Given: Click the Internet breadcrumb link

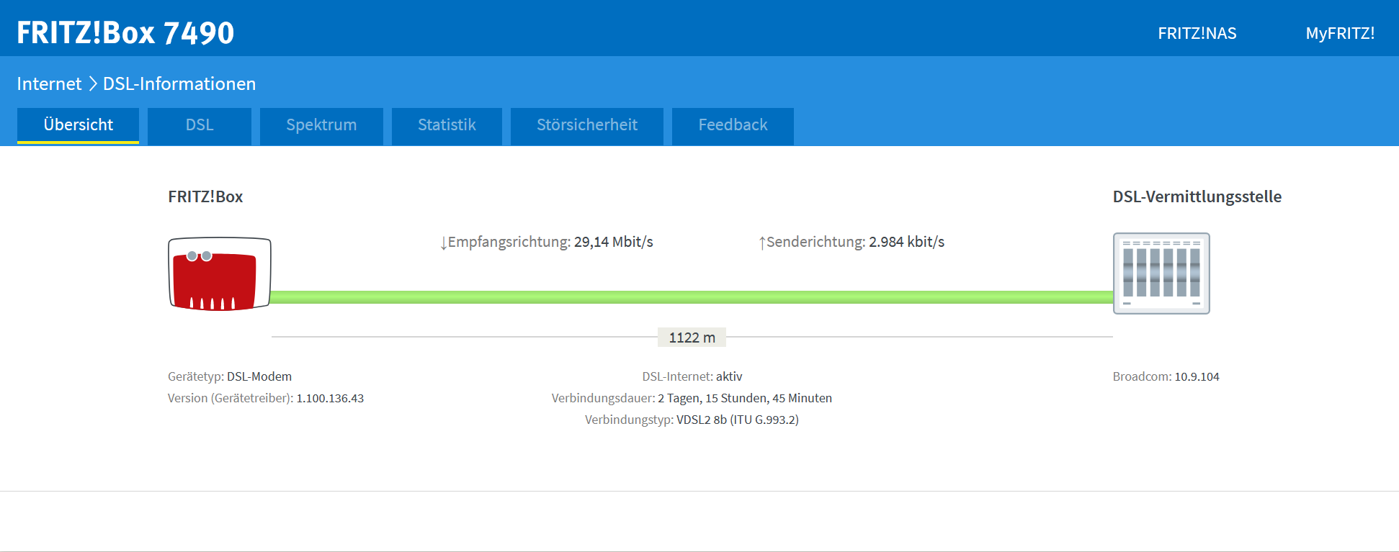Looking at the screenshot, I should 49,84.
